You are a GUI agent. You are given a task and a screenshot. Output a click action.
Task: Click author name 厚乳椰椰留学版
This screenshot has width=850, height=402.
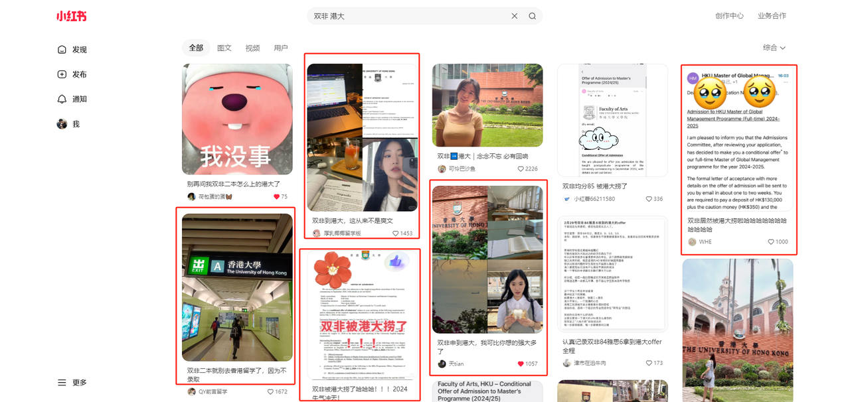[343, 234]
